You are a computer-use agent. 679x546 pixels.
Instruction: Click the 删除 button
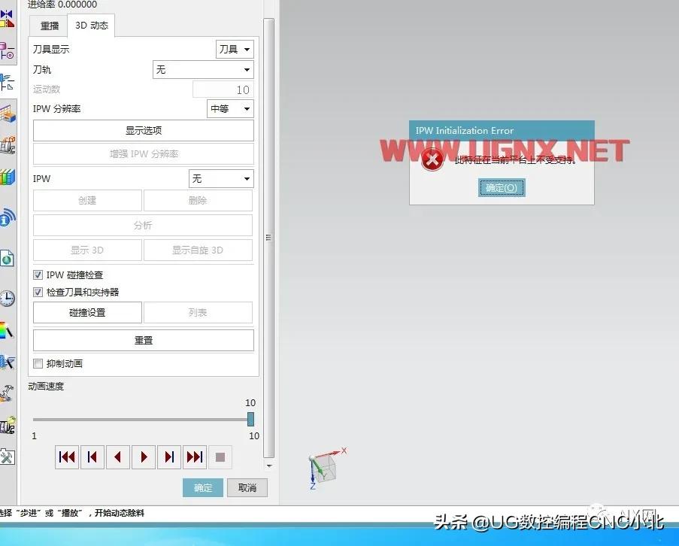tap(198, 201)
